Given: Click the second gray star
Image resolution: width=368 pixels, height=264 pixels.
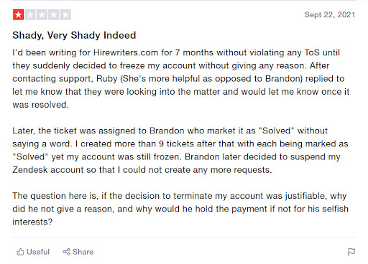Looking at the screenshot, I should click(30, 15).
